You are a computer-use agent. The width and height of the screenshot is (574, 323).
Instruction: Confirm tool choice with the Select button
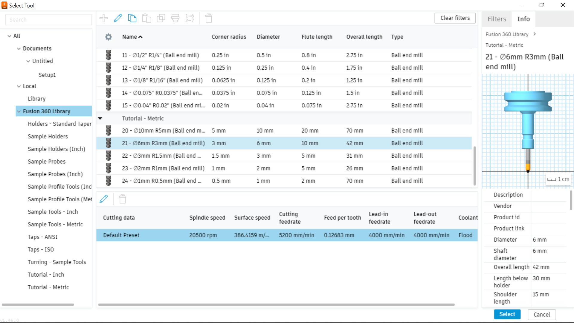pyautogui.click(x=507, y=314)
